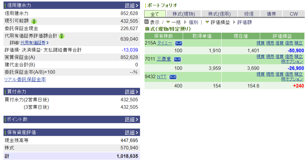
Task: Open the NTT mail alert icon
Action: click(173, 77)
